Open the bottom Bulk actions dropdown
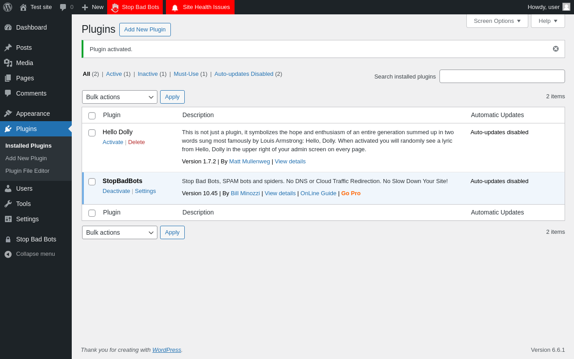574x359 pixels. (x=120, y=232)
